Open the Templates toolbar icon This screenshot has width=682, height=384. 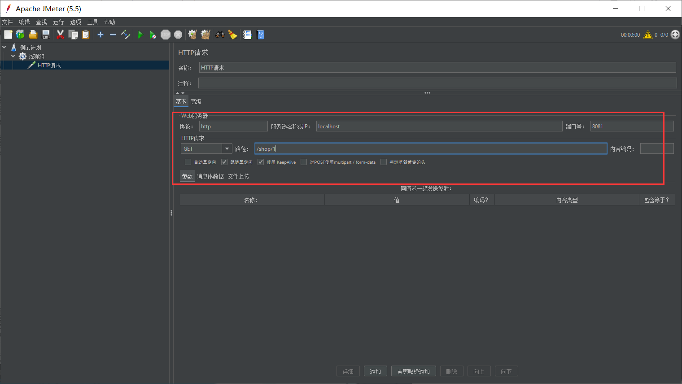(20, 35)
